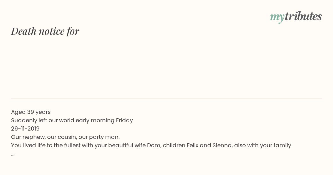This screenshot has height=175, width=333.
Task: Select the "Death notice for" heading
Action: coord(45,31)
